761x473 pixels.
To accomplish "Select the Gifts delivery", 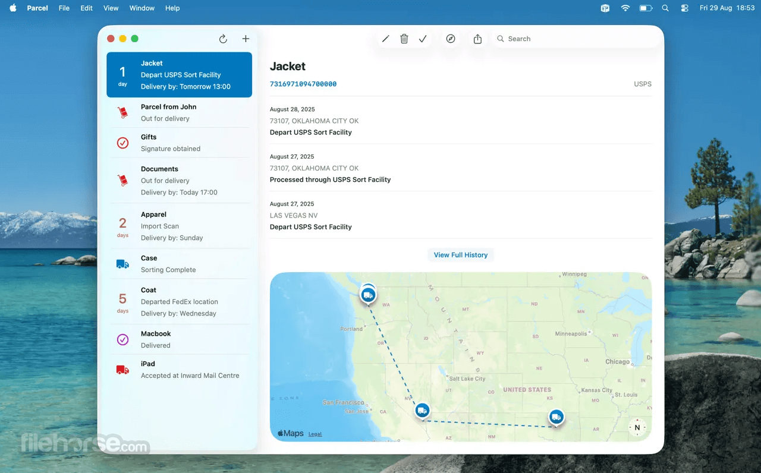I will (x=179, y=143).
